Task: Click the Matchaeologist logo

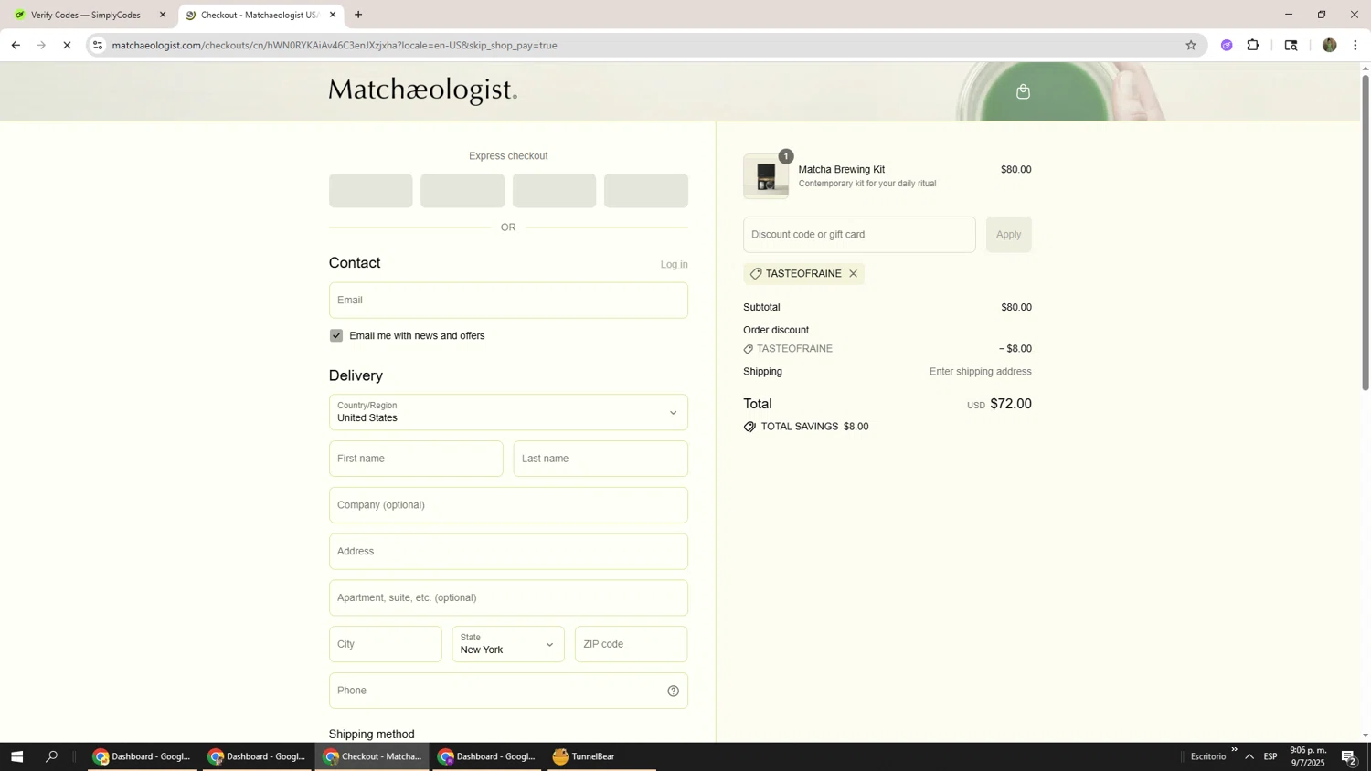Action: coord(422,90)
